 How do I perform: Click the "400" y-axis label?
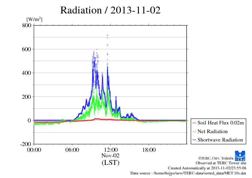27,73
